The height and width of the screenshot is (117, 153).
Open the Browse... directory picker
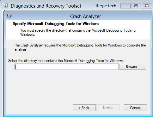(x=133, y=67)
